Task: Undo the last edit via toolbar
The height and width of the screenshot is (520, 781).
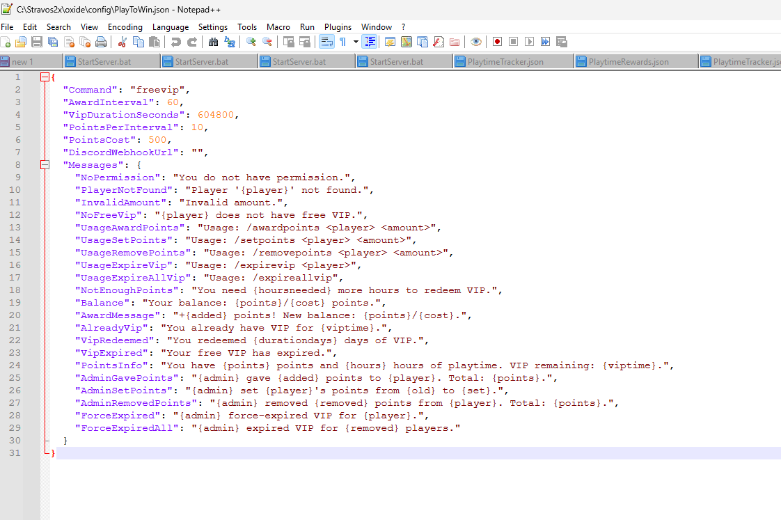Action: (175, 41)
